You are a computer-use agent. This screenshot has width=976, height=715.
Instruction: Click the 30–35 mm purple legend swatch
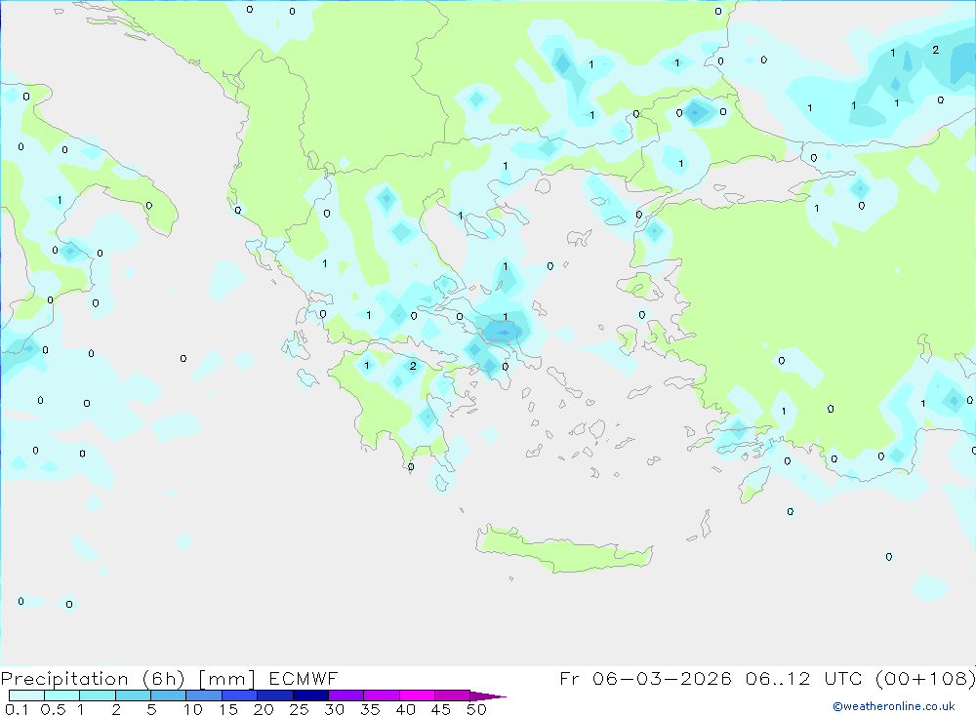[x=346, y=695]
